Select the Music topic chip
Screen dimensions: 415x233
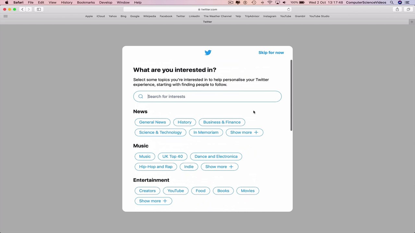(145, 157)
